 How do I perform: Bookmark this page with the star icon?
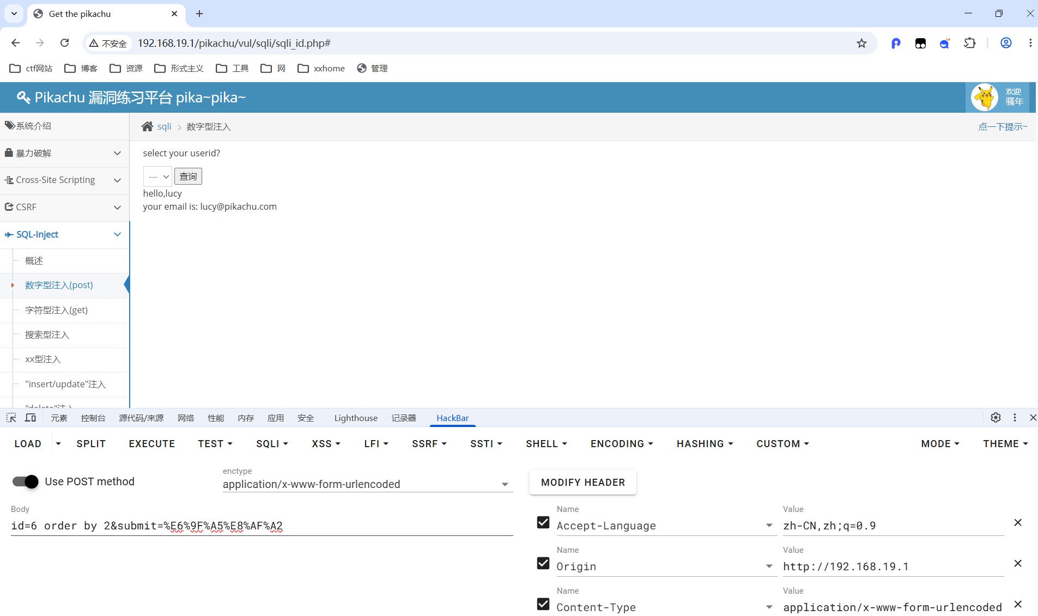click(x=861, y=43)
